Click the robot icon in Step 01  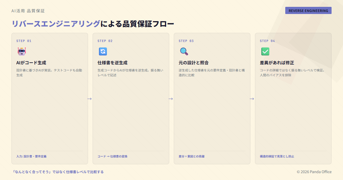tap(22, 51)
